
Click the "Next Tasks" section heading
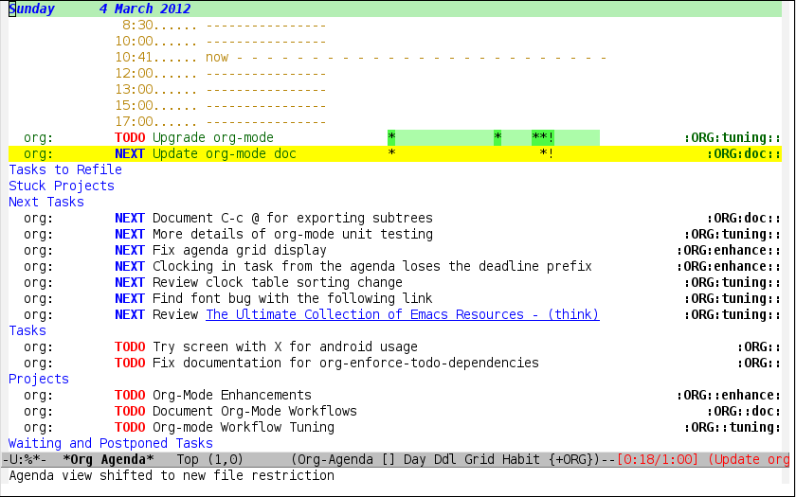[x=46, y=202]
